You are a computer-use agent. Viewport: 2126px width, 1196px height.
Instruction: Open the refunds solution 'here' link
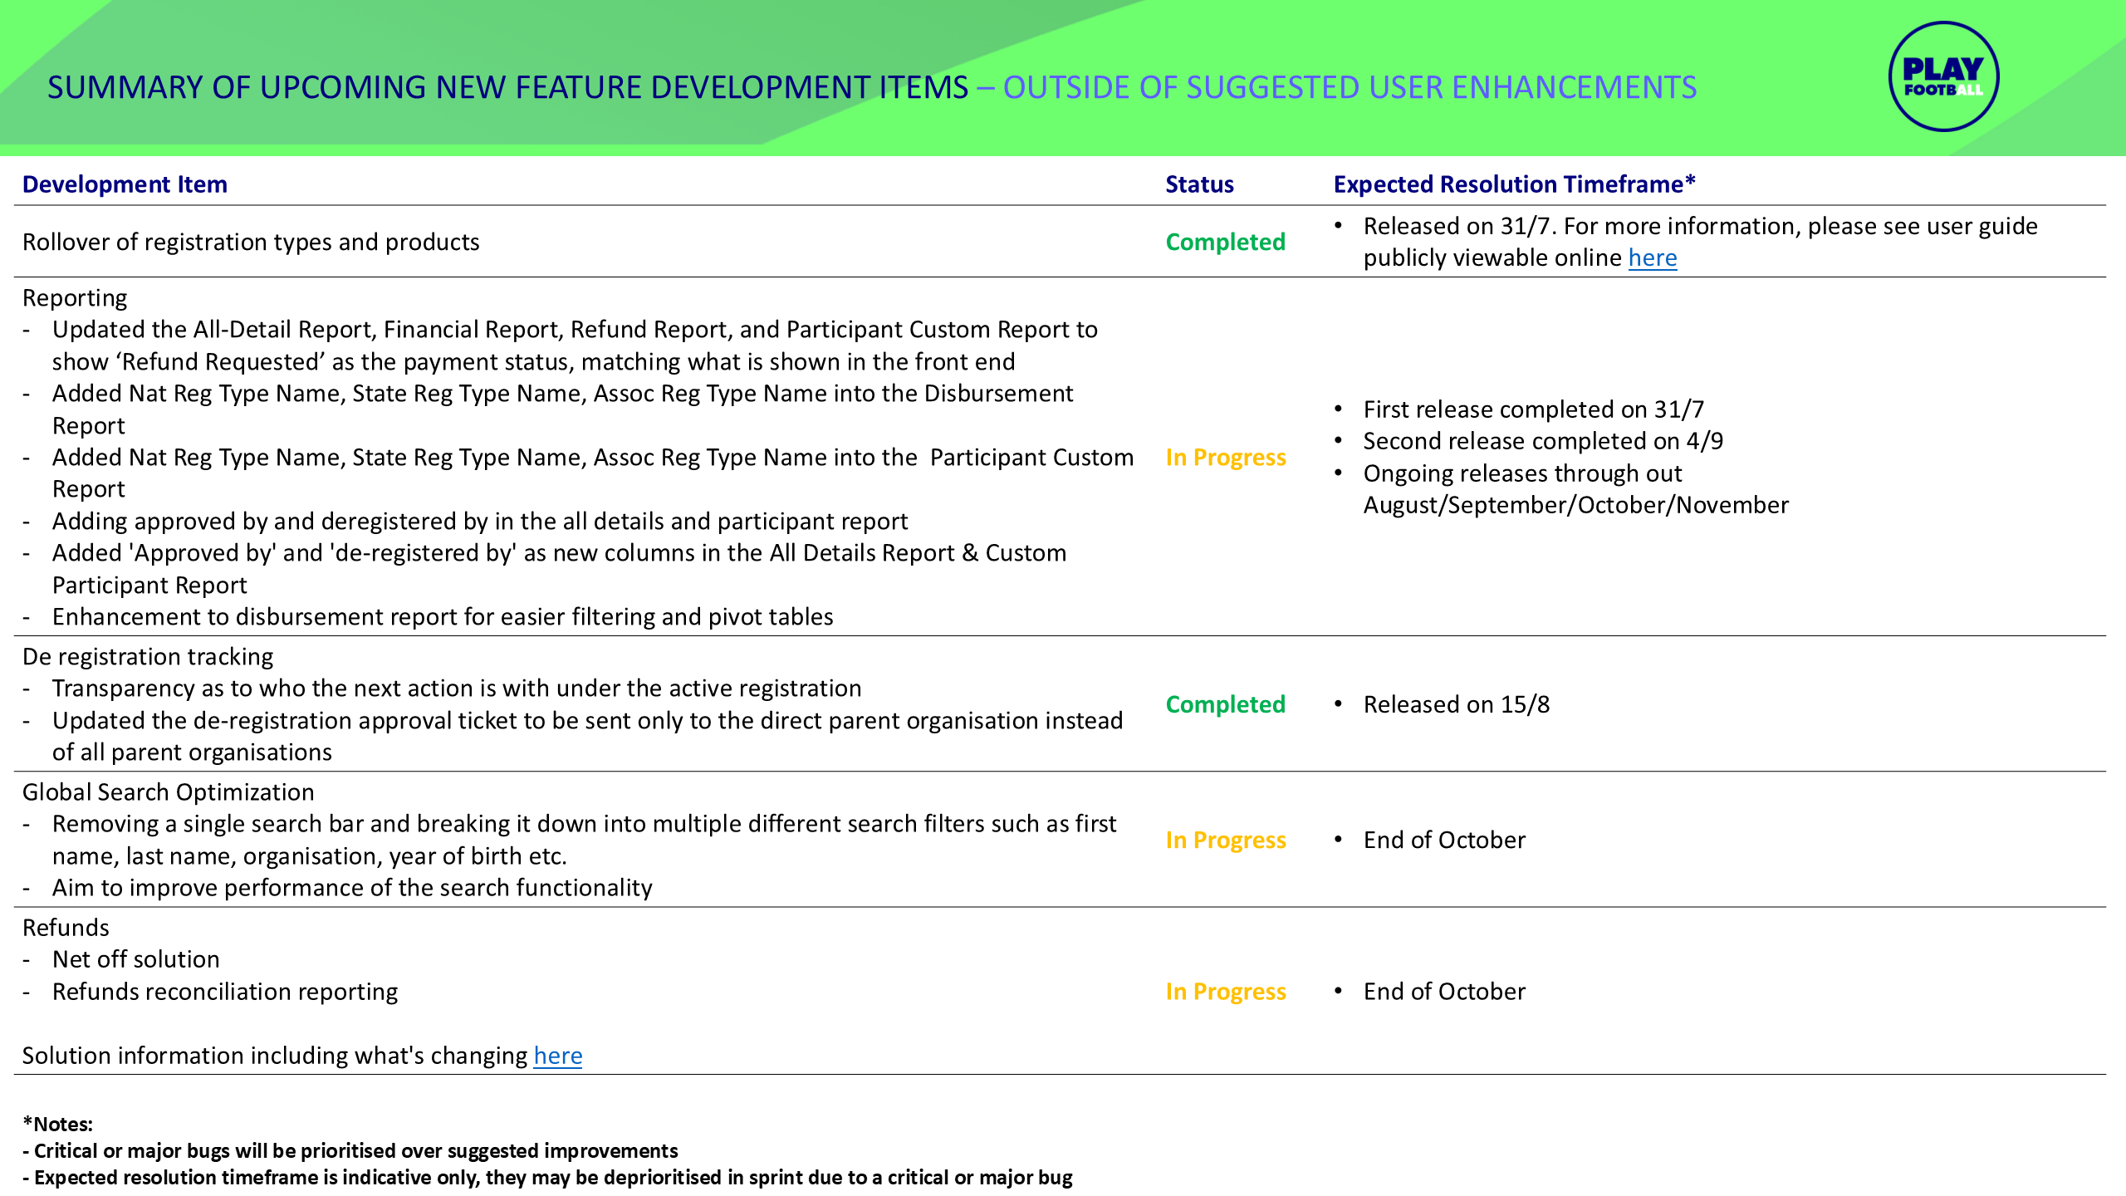point(557,1056)
